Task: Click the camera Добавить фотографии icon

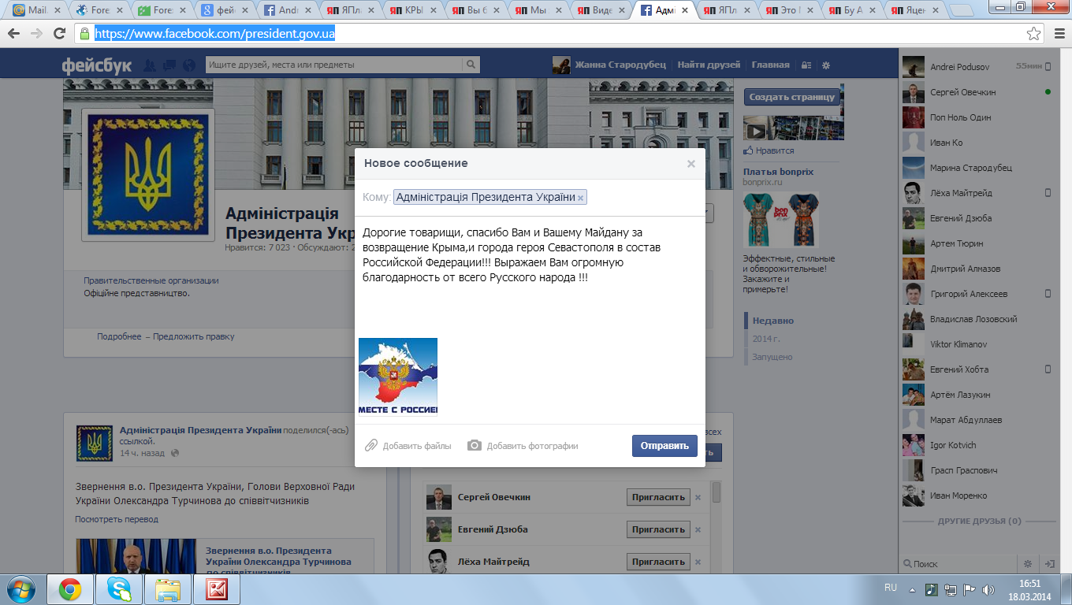Action: coord(475,446)
